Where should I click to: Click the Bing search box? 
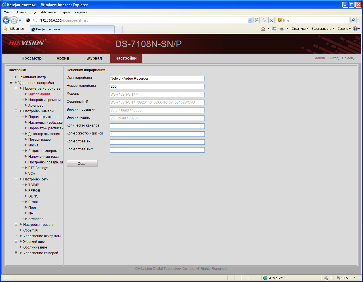pos(313,20)
